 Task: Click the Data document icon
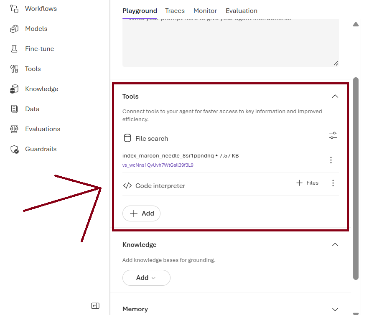tap(14, 109)
